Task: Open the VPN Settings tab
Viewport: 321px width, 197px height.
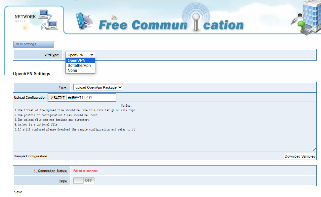Action: [34, 44]
